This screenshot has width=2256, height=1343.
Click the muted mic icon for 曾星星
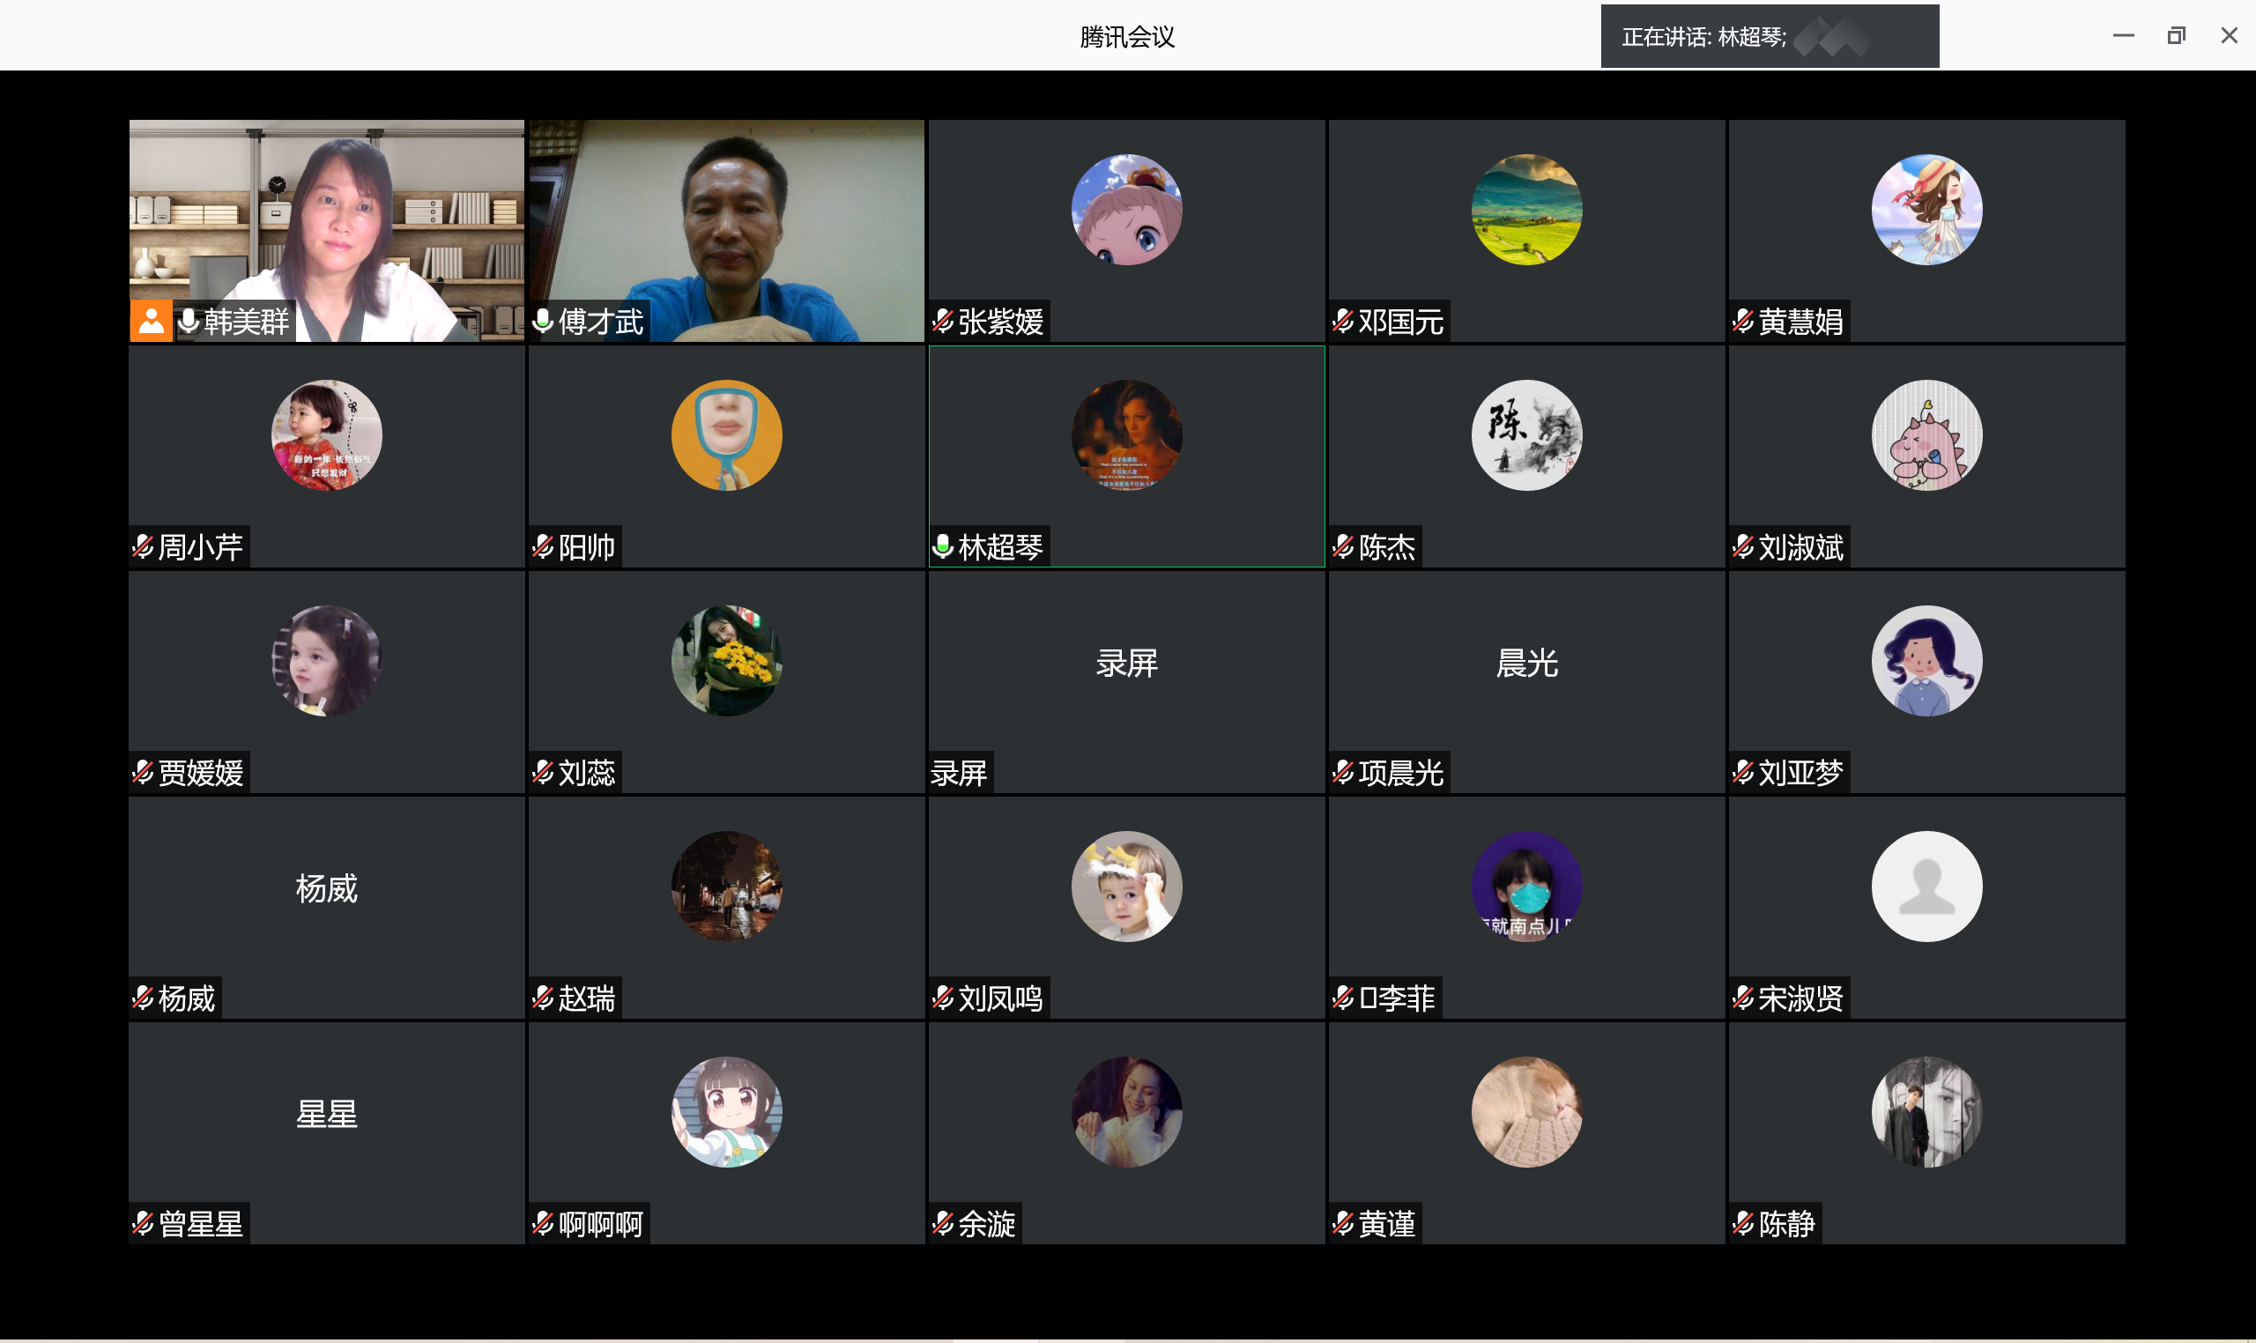[143, 1223]
